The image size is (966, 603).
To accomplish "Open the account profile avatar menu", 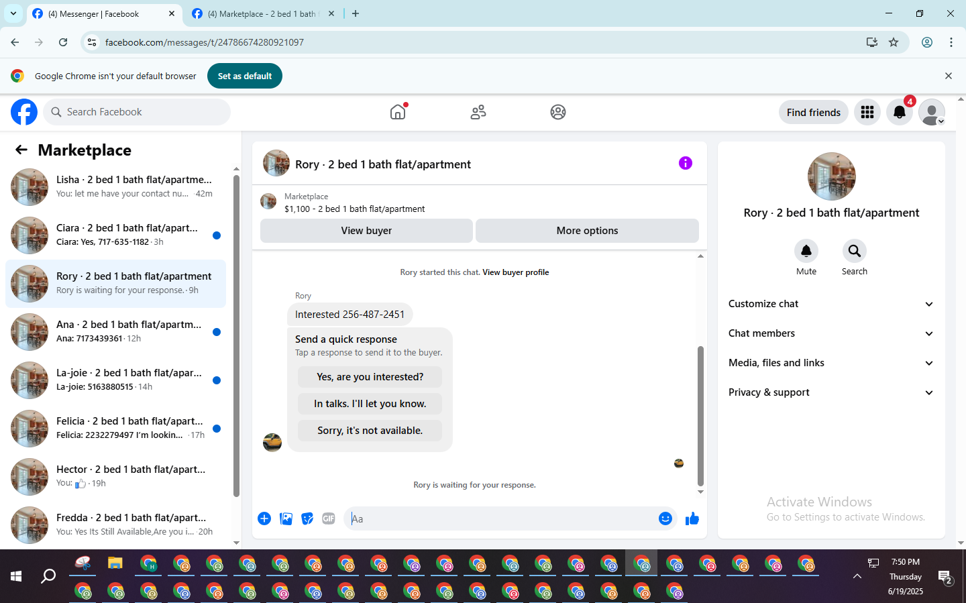I will click(932, 112).
